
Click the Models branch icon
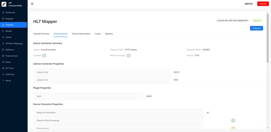point(3,31)
